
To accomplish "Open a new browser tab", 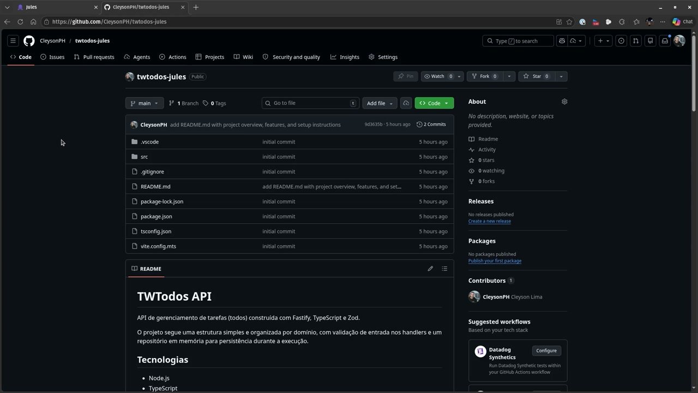I will tap(196, 7).
